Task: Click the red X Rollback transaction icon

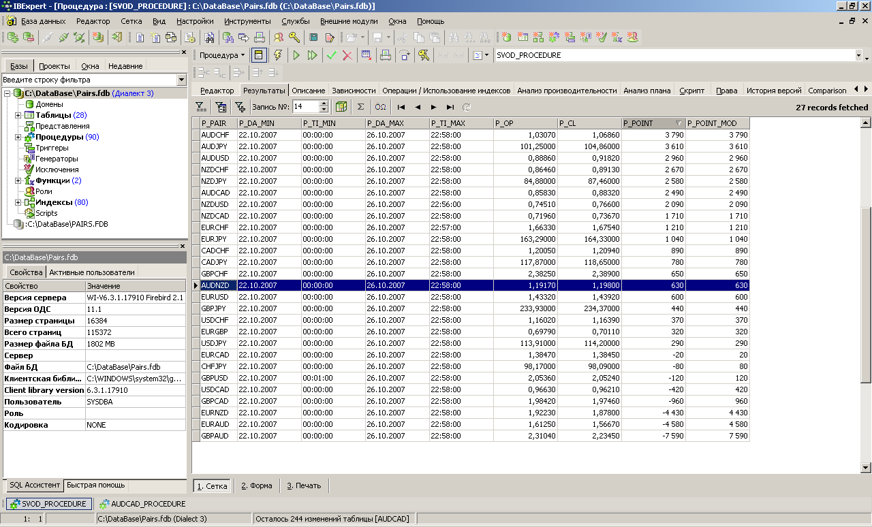Action: point(347,55)
